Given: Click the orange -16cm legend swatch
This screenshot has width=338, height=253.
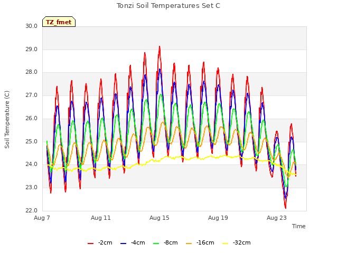Looking at the screenshot, I should tap(189, 244).
